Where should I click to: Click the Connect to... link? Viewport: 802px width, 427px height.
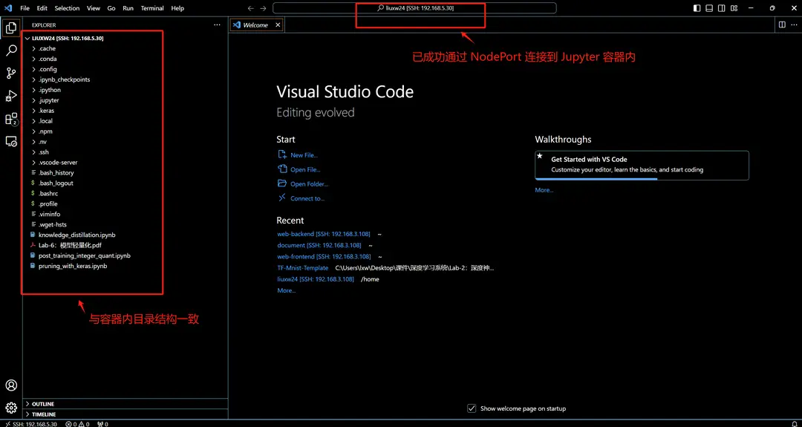click(x=307, y=198)
